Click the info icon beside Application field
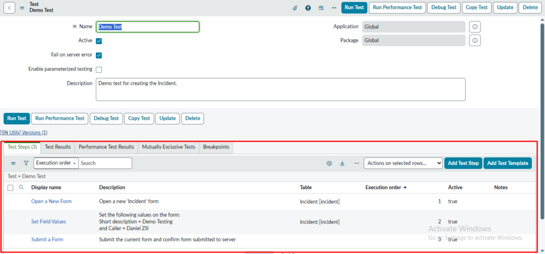545x254 pixels. coord(475,27)
